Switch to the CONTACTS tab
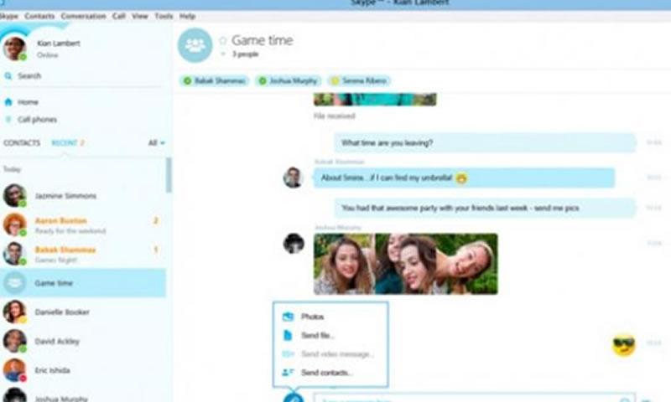The image size is (671, 402). tap(22, 142)
